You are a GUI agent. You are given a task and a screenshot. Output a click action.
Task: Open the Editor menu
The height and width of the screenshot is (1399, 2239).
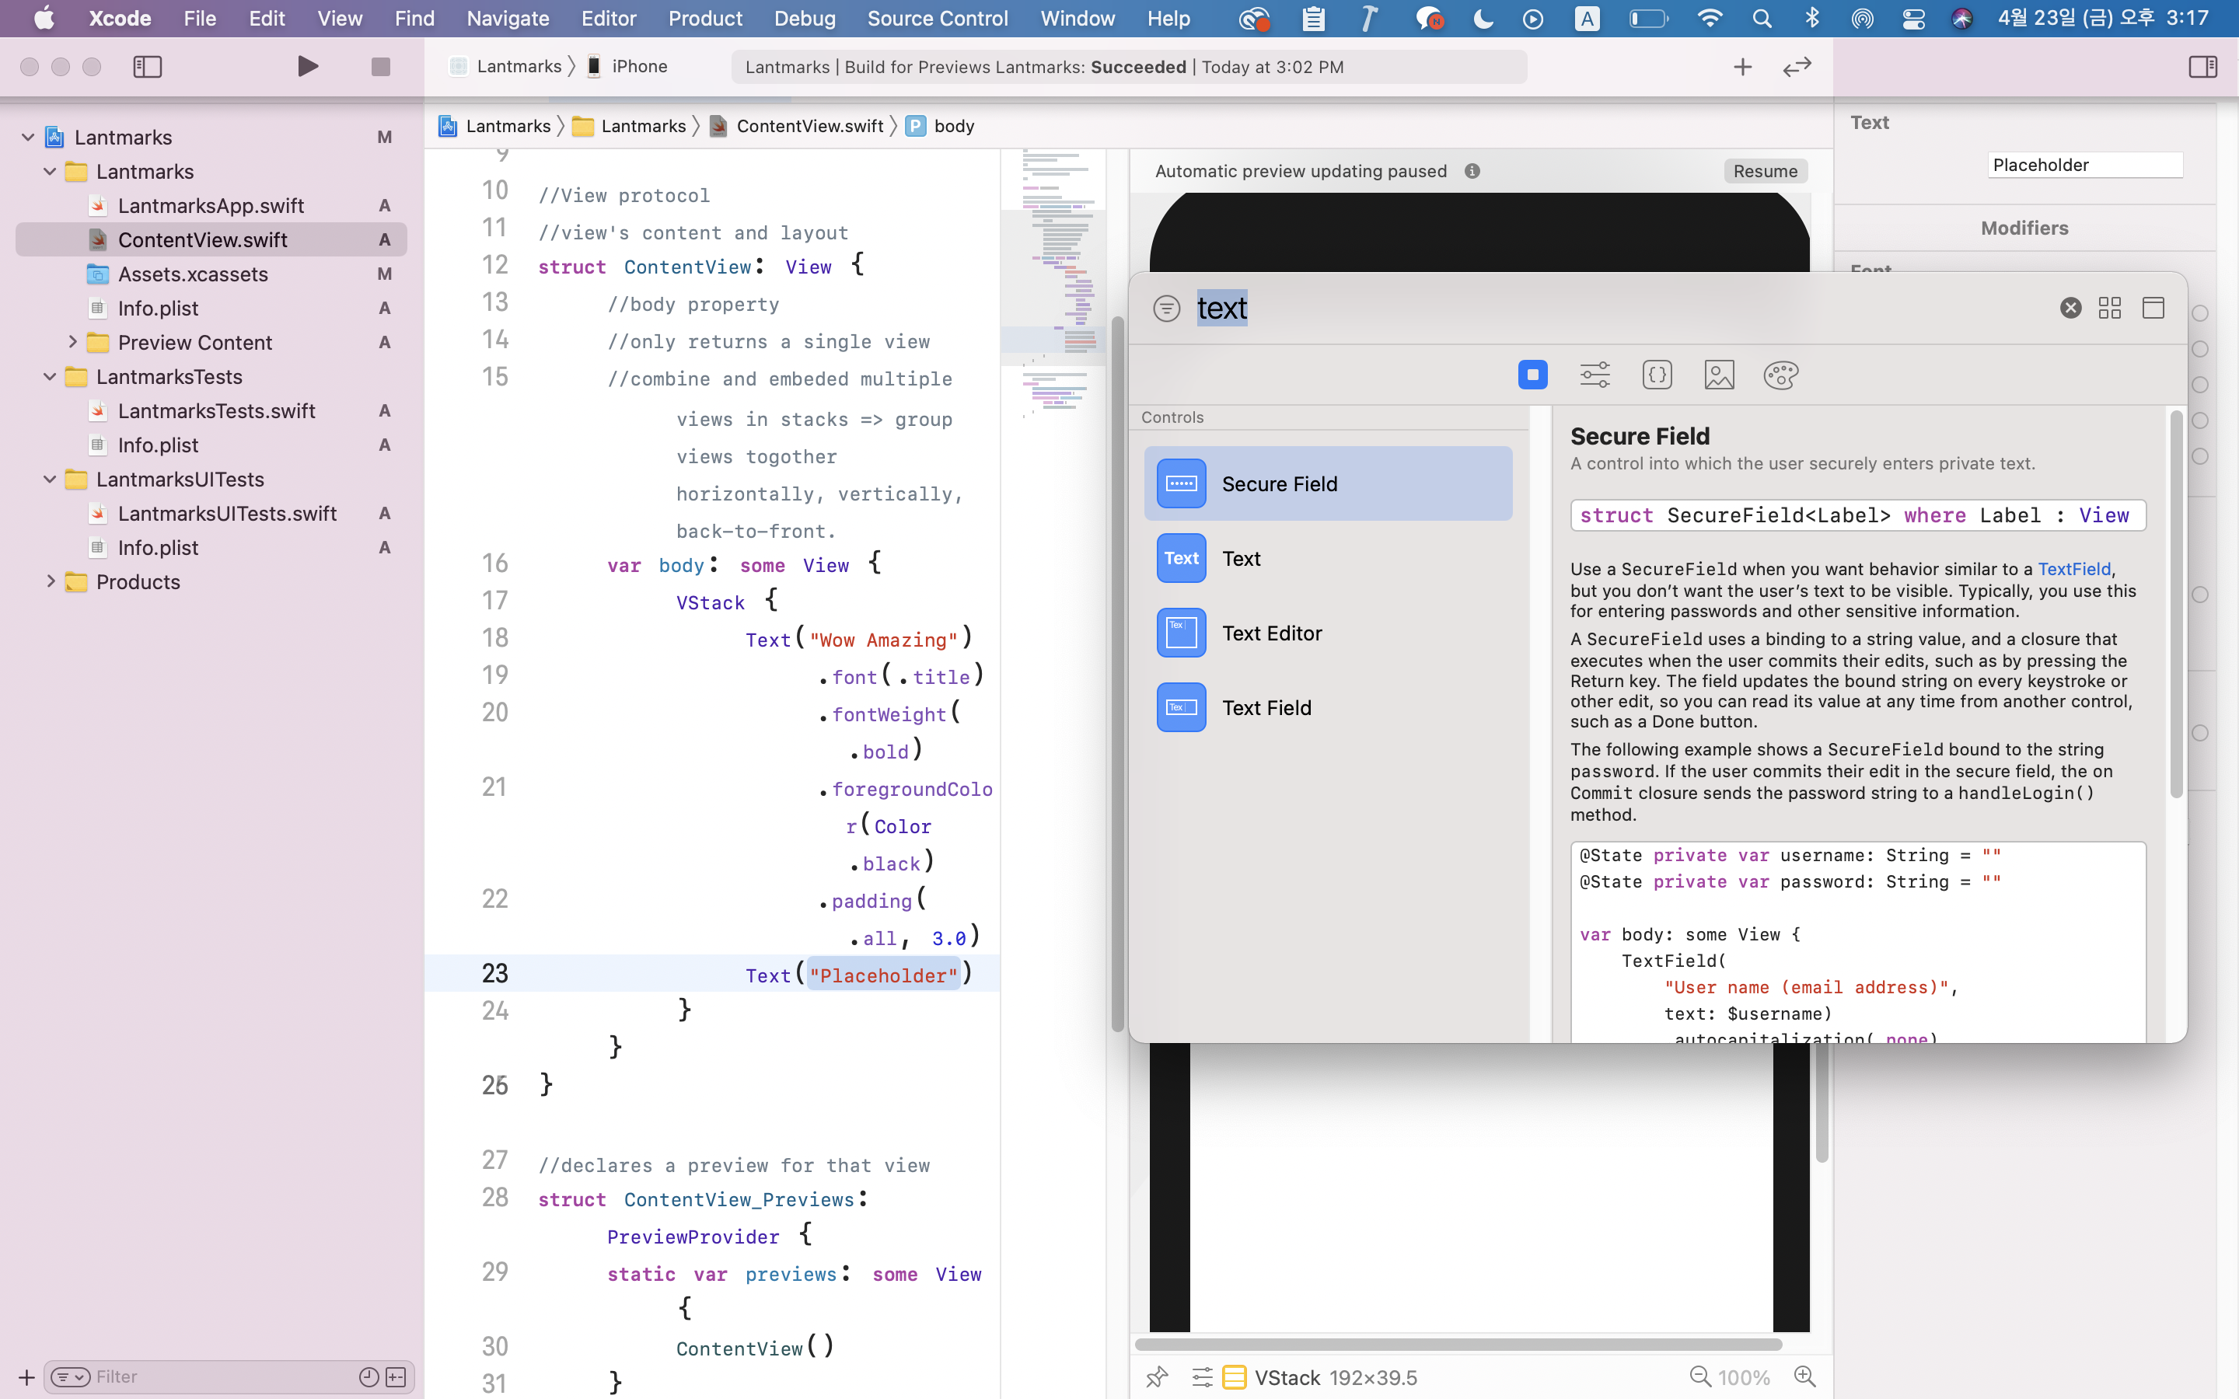[x=608, y=19]
